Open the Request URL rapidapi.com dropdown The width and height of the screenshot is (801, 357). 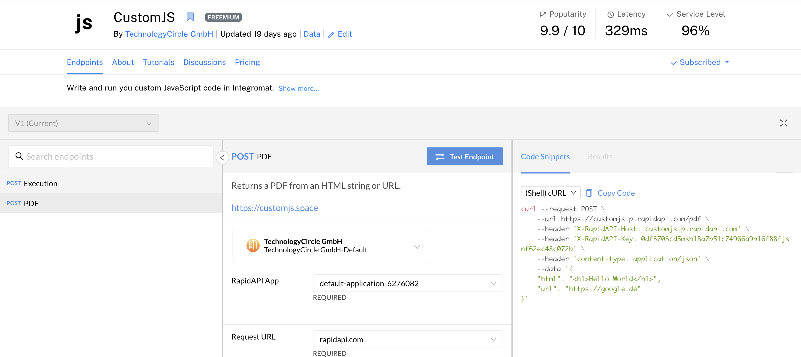click(x=408, y=340)
